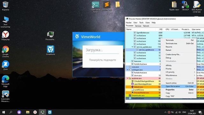204x115 pixels.
Task: Show hidden tray icons chevron
Action: [165, 112]
